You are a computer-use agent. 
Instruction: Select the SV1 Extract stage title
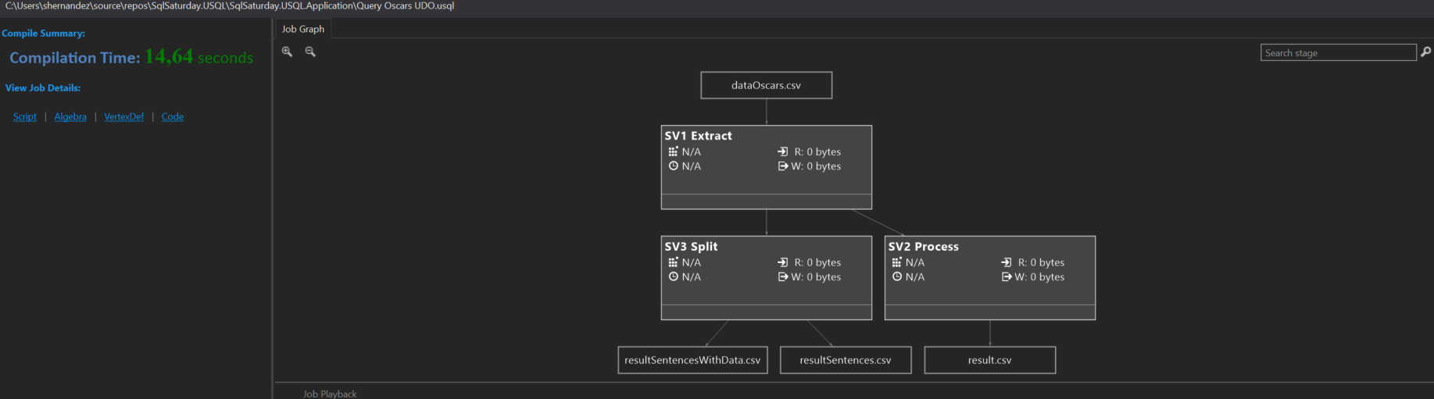click(698, 136)
